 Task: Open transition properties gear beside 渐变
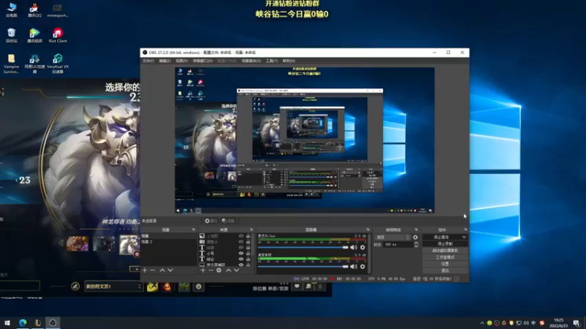(415, 237)
